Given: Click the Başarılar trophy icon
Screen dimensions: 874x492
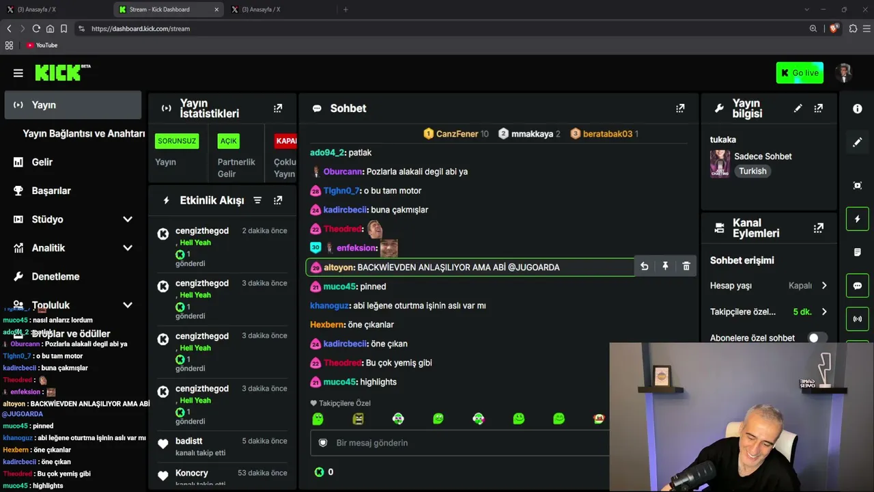Looking at the screenshot, I should tap(18, 191).
